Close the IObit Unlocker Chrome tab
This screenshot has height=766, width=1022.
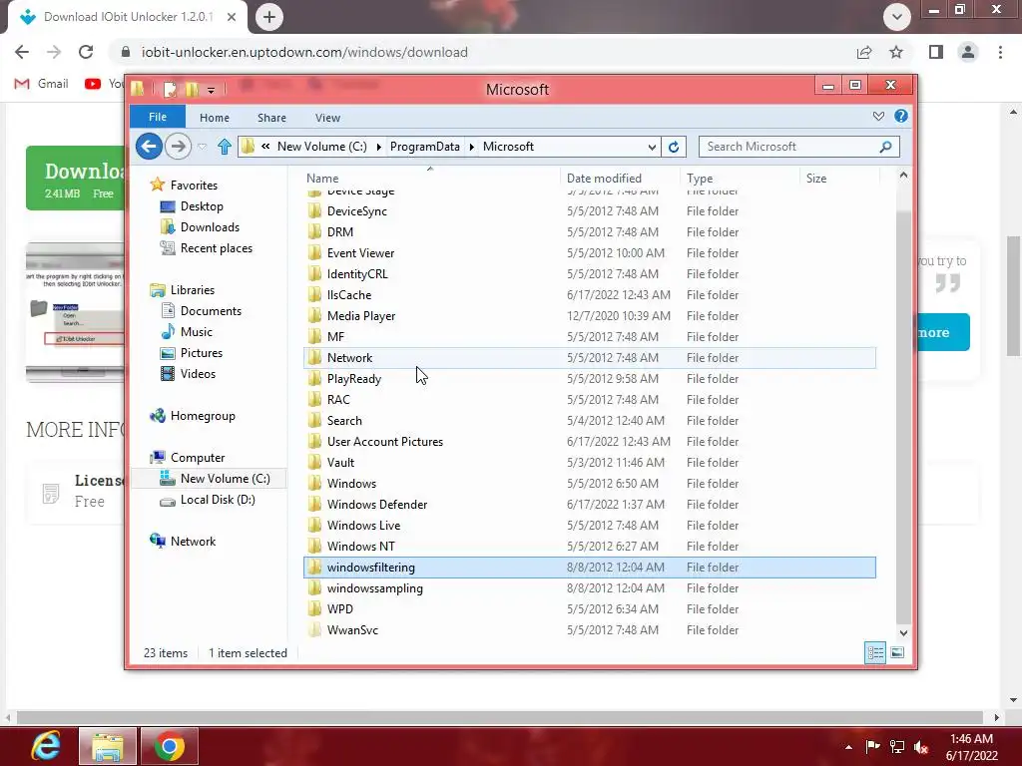pyautogui.click(x=232, y=17)
